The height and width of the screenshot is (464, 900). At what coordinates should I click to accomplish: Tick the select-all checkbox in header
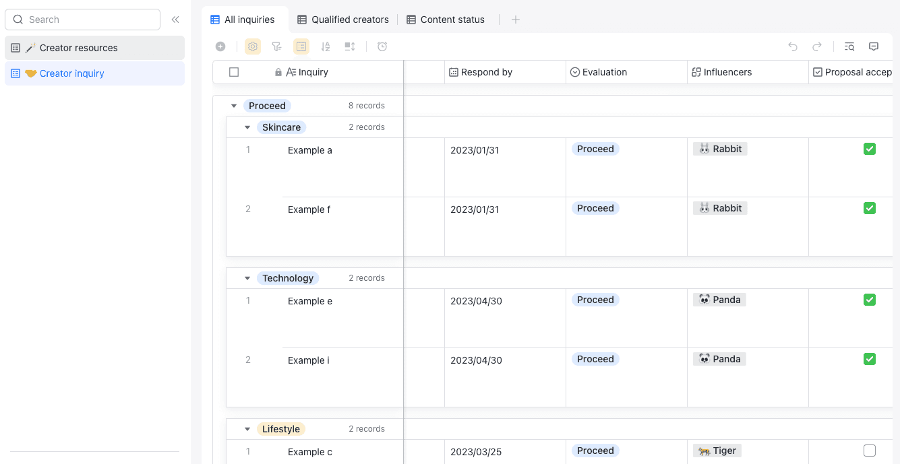[234, 72]
